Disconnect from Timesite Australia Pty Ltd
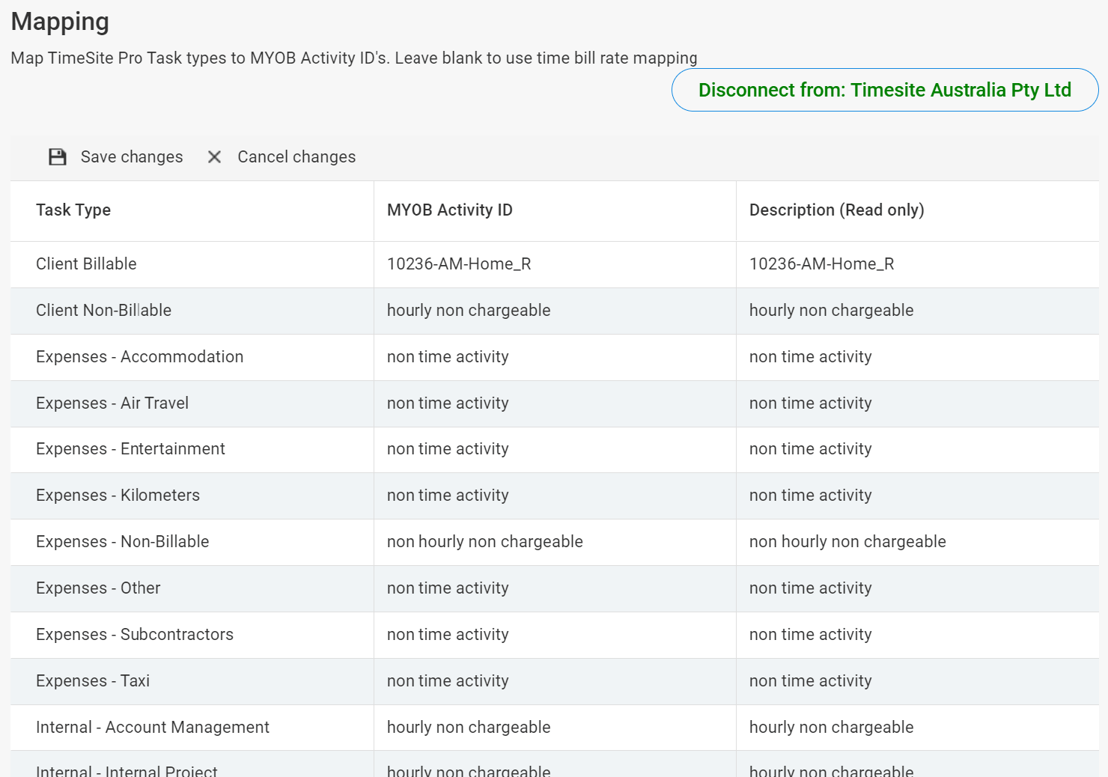The image size is (1108, 777). 884,91
